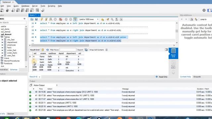Viewport: 212px width, 119px height.
Task: Expand the user_fact table node
Action: pos(2,56)
